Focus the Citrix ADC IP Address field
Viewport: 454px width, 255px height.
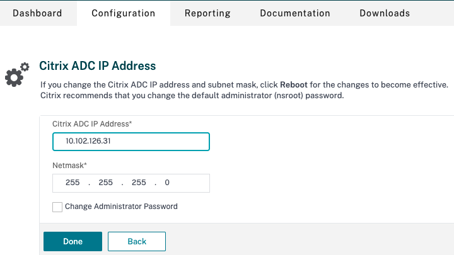pyautogui.click(x=131, y=142)
